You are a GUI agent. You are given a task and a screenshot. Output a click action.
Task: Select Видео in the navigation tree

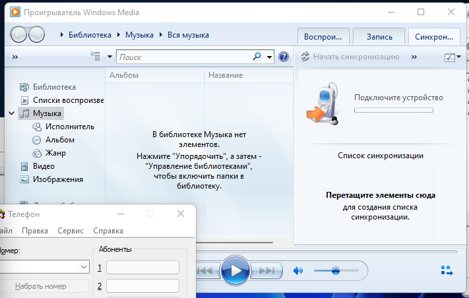44,166
